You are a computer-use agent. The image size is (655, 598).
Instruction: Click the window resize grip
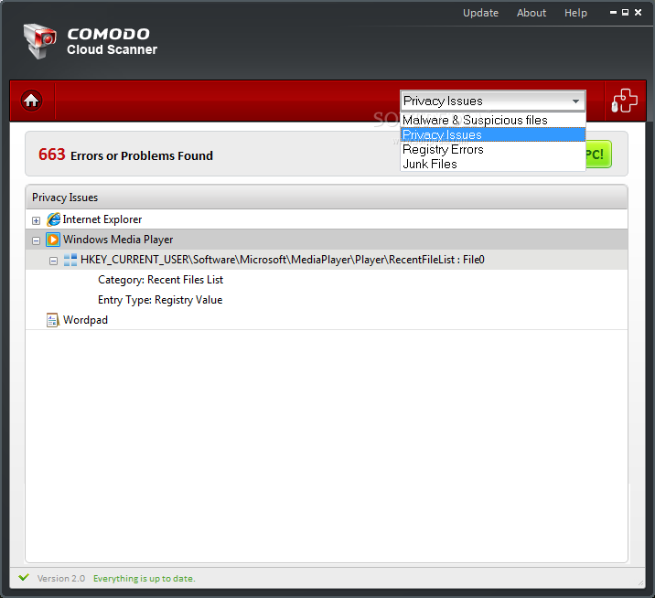(640, 583)
